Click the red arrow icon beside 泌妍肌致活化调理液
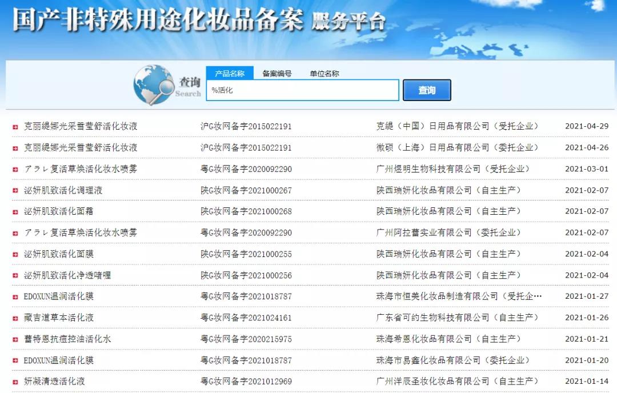Image resolution: width=617 pixels, height=393 pixels. [14, 190]
